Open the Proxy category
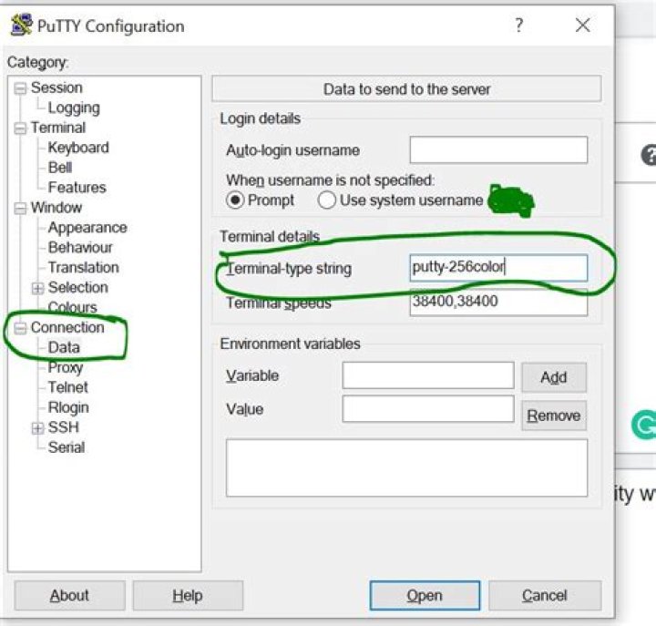The image size is (656, 626). [x=66, y=367]
